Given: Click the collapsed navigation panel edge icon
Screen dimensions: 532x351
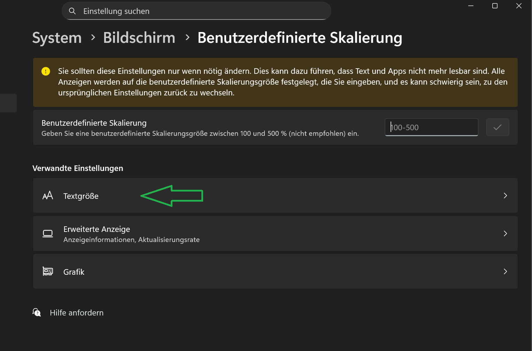Looking at the screenshot, I should tap(7, 103).
